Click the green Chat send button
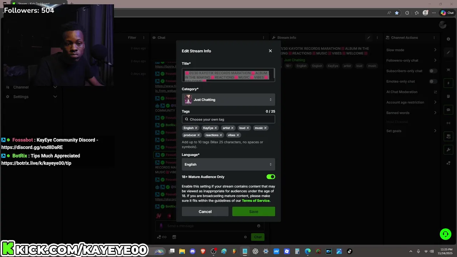The image size is (457, 257). click(258, 237)
